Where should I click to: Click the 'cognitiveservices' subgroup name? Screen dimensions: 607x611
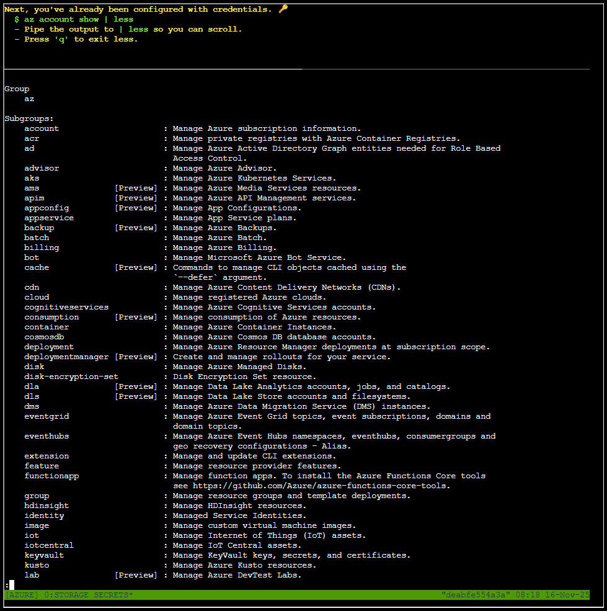coord(66,307)
